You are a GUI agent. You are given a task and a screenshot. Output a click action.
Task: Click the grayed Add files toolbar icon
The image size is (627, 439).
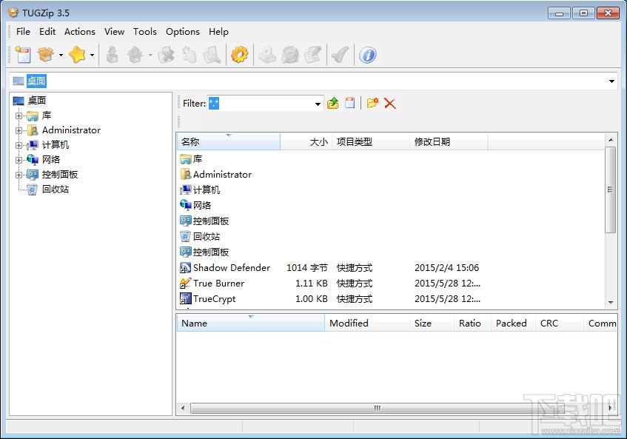tap(113, 55)
